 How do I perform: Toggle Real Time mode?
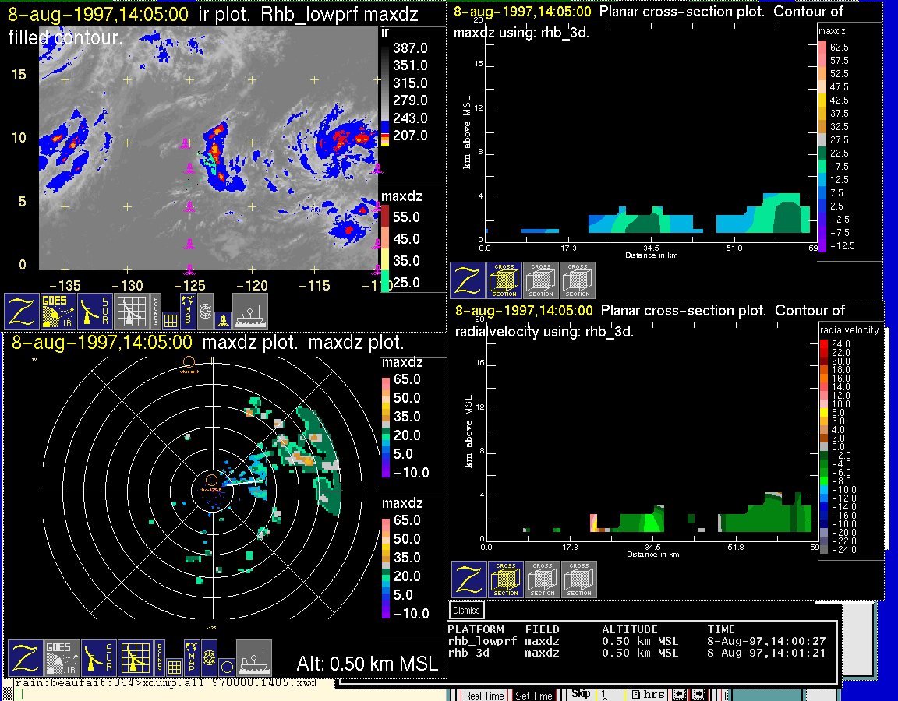[484, 696]
